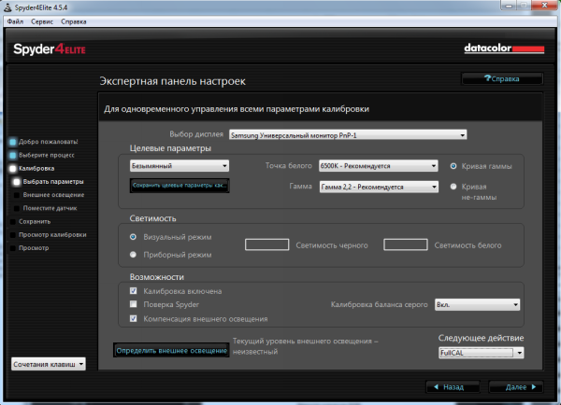Click the Внешнее освещение step indicator icon
The image size is (561, 405).
[x=17, y=195]
